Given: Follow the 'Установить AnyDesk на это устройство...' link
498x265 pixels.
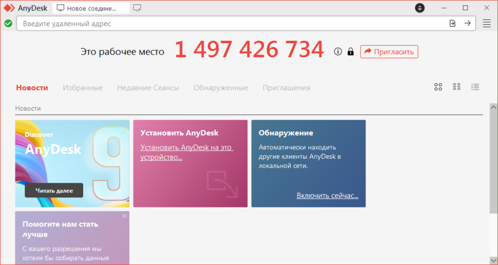Looking at the screenshot, I should tap(187, 153).
